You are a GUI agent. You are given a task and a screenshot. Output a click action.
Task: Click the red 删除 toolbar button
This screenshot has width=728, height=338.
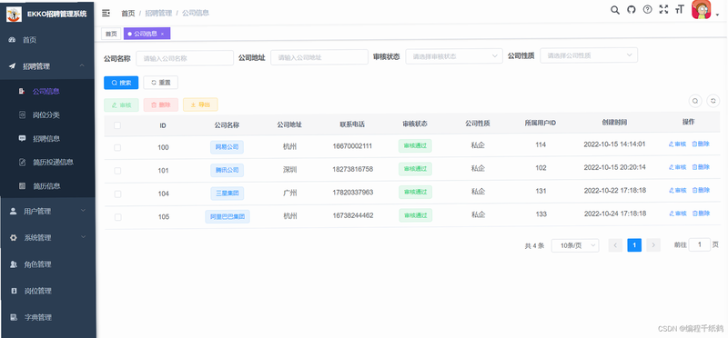click(161, 104)
